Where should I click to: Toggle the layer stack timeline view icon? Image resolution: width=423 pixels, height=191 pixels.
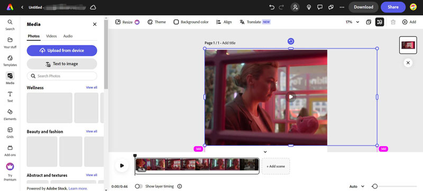380,22
